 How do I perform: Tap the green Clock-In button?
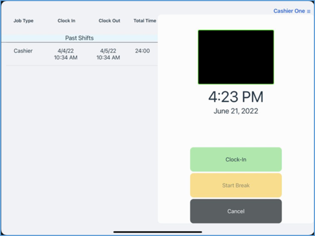236,159
